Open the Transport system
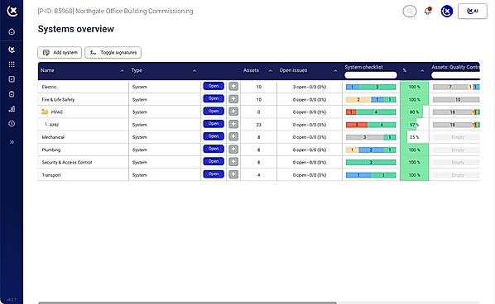Image resolution: width=495 pixels, height=304 pixels. tap(214, 174)
